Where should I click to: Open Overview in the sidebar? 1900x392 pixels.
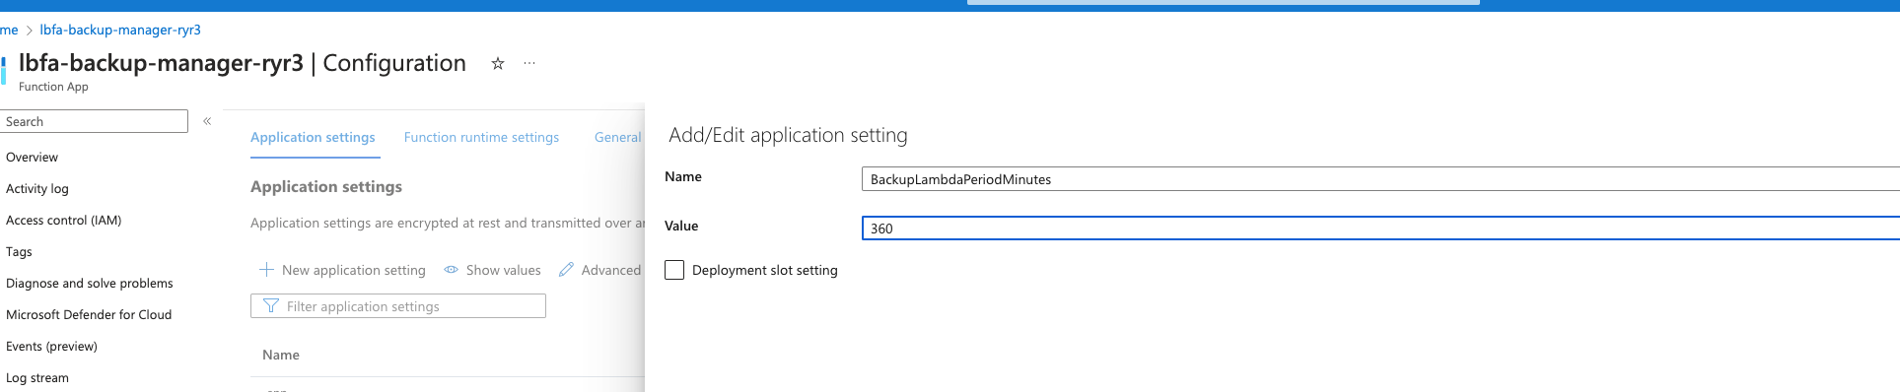pos(32,158)
